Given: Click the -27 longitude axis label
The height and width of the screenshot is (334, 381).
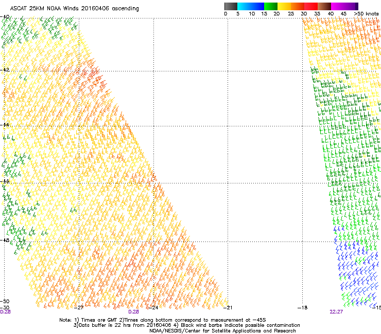Looking at the screenshot, I should (x=79, y=308).
